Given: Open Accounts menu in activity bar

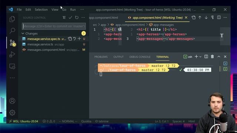Looking at the screenshot, I should click(x=12, y=101).
